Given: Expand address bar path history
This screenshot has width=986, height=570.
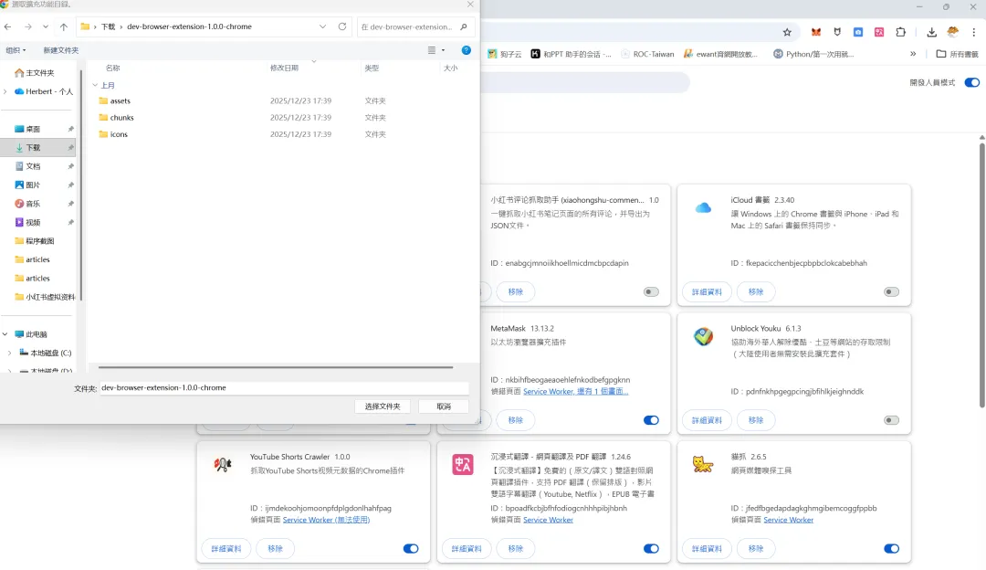Looking at the screenshot, I should click(322, 26).
